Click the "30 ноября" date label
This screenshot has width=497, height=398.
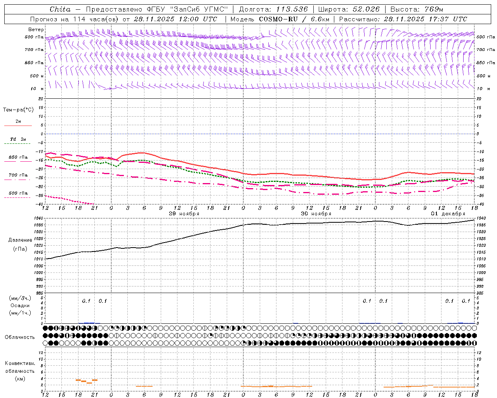pos(316,214)
